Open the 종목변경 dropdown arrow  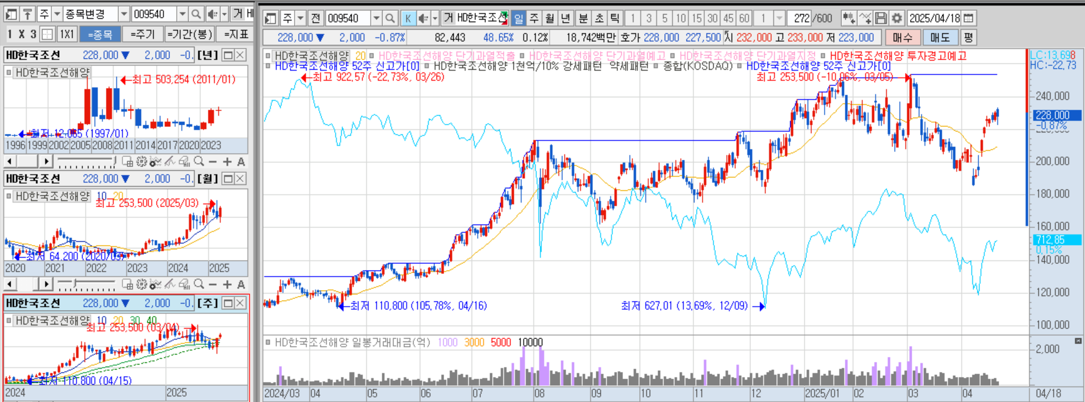[124, 14]
